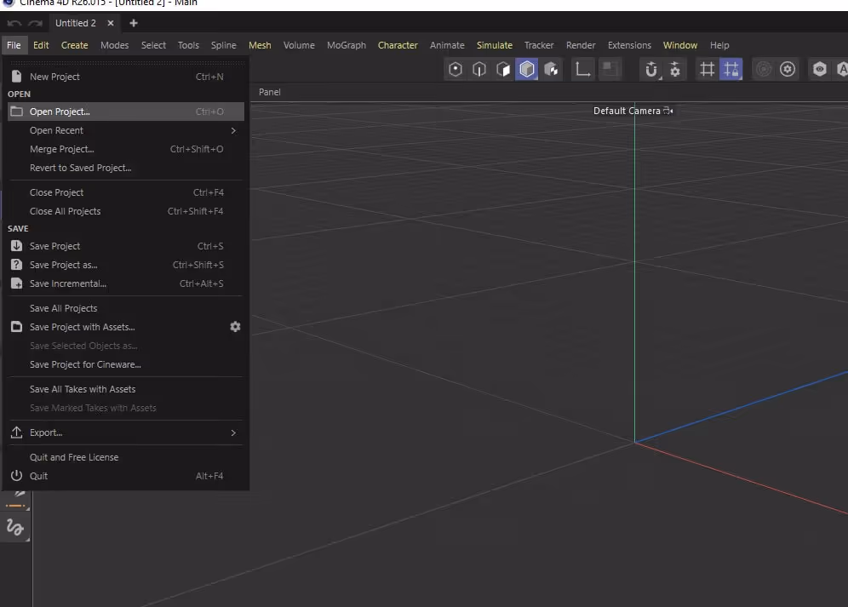The image size is (848, 607).
Task: Add a new project tab with plus
Action: point(134,23)
